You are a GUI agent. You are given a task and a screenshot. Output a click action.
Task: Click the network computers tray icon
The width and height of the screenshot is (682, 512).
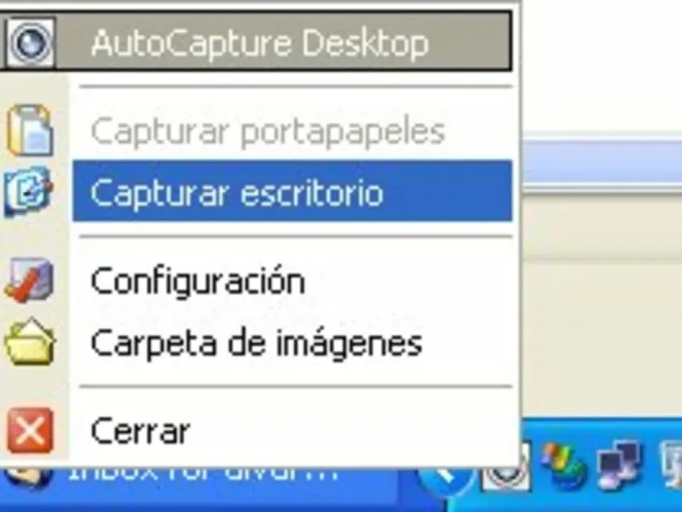click(619, 466)
